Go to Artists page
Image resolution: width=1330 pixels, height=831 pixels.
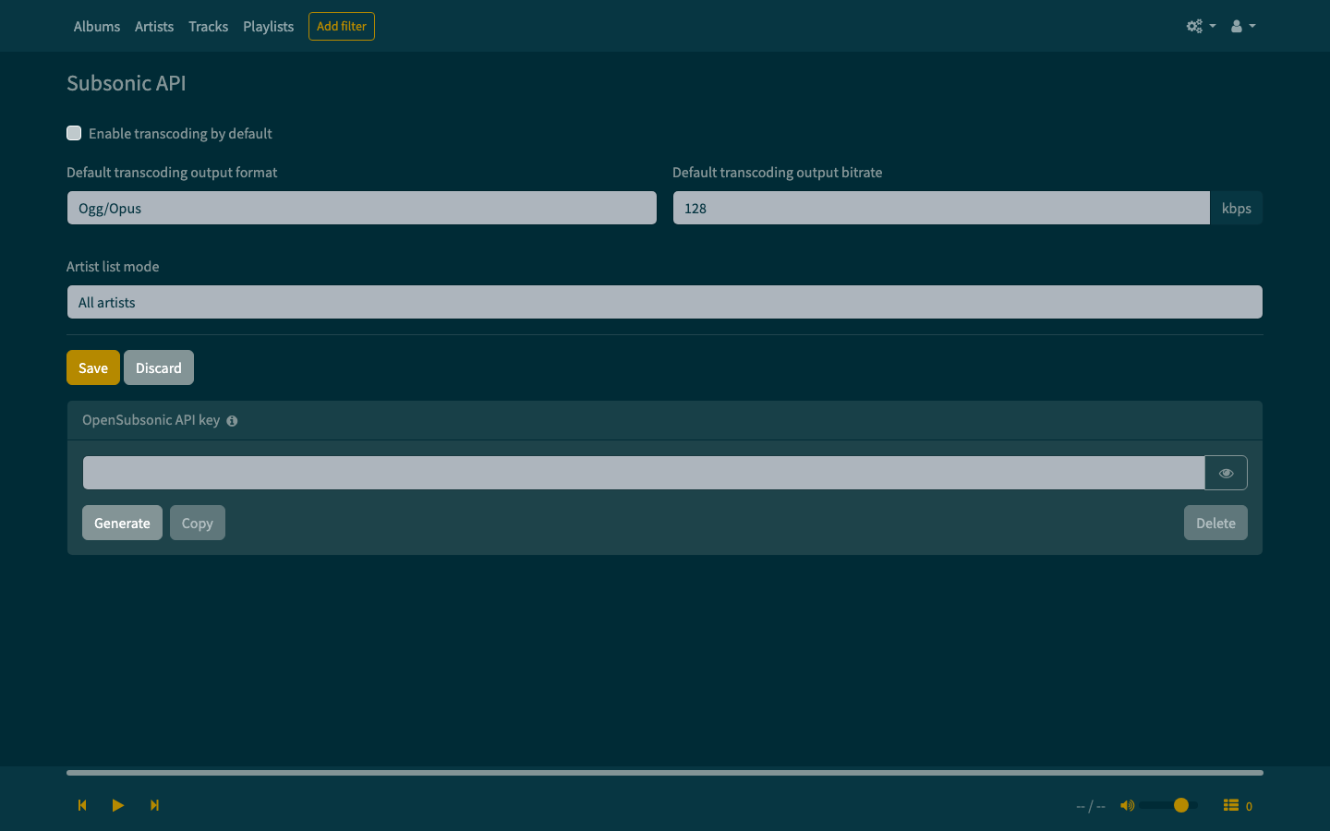(x=154, y=26)
